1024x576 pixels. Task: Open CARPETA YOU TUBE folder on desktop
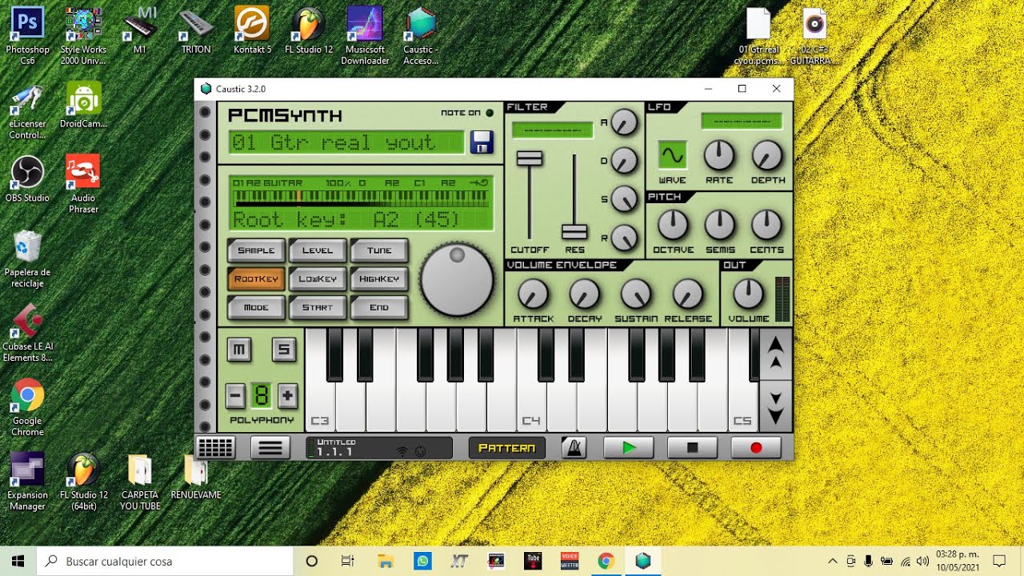[140, 482]
